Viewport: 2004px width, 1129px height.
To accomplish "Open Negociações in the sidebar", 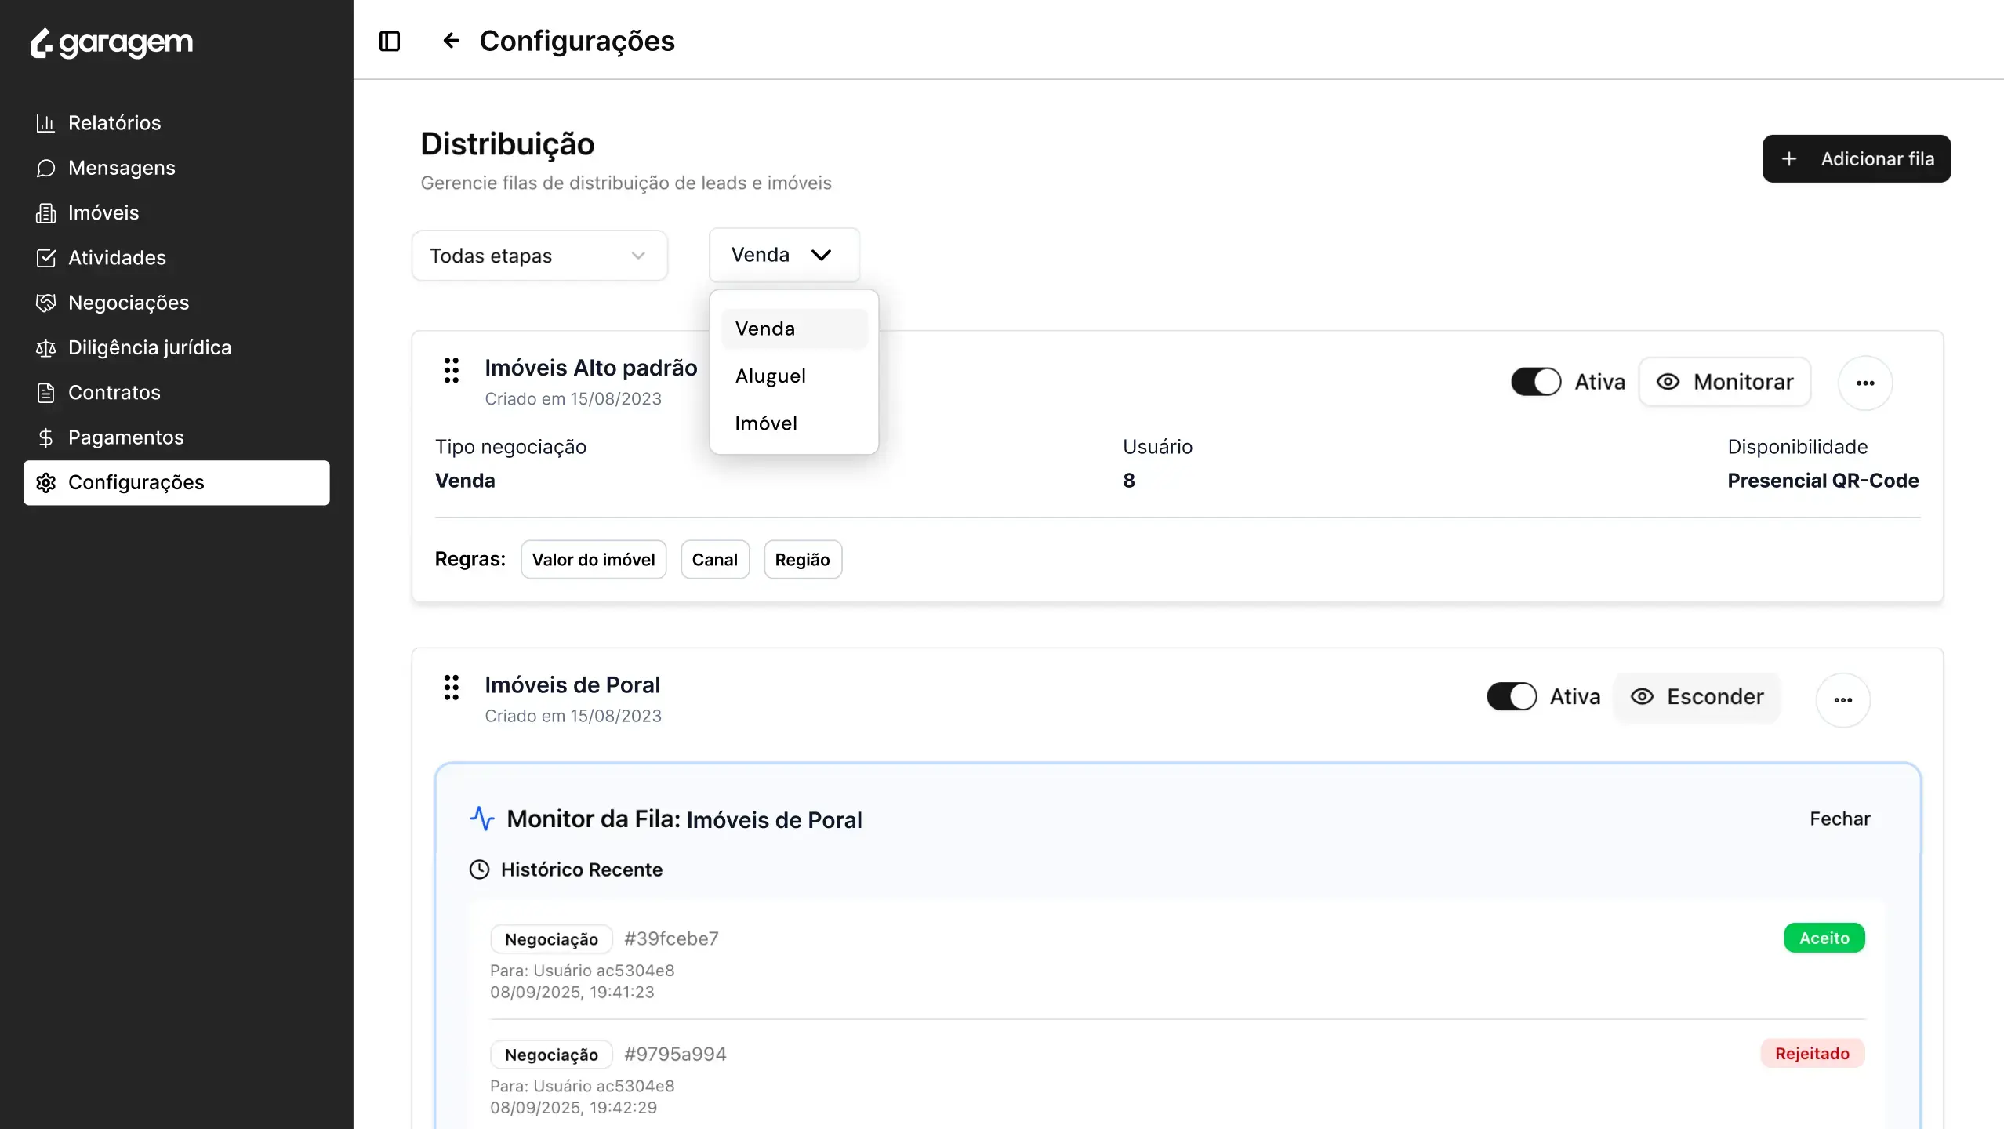I will tap(128, 303).
